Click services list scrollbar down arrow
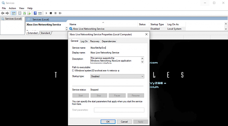The width and height of the screenshot is (228, 126). click(226, 29)
